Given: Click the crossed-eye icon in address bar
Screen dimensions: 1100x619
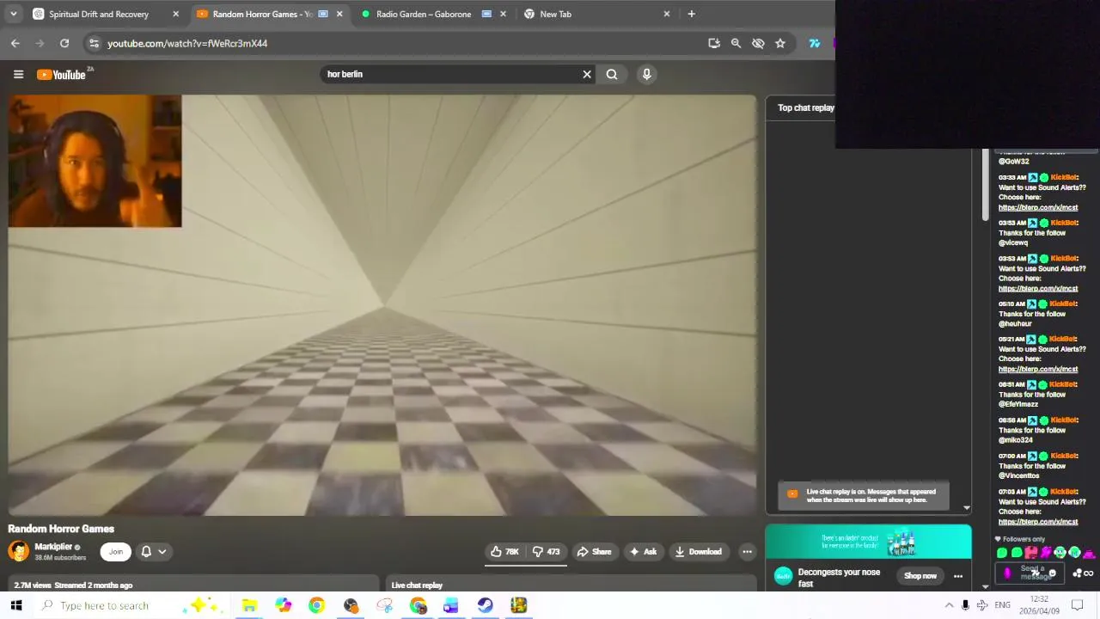Looking at the screenshot, I should coord(758,43).
